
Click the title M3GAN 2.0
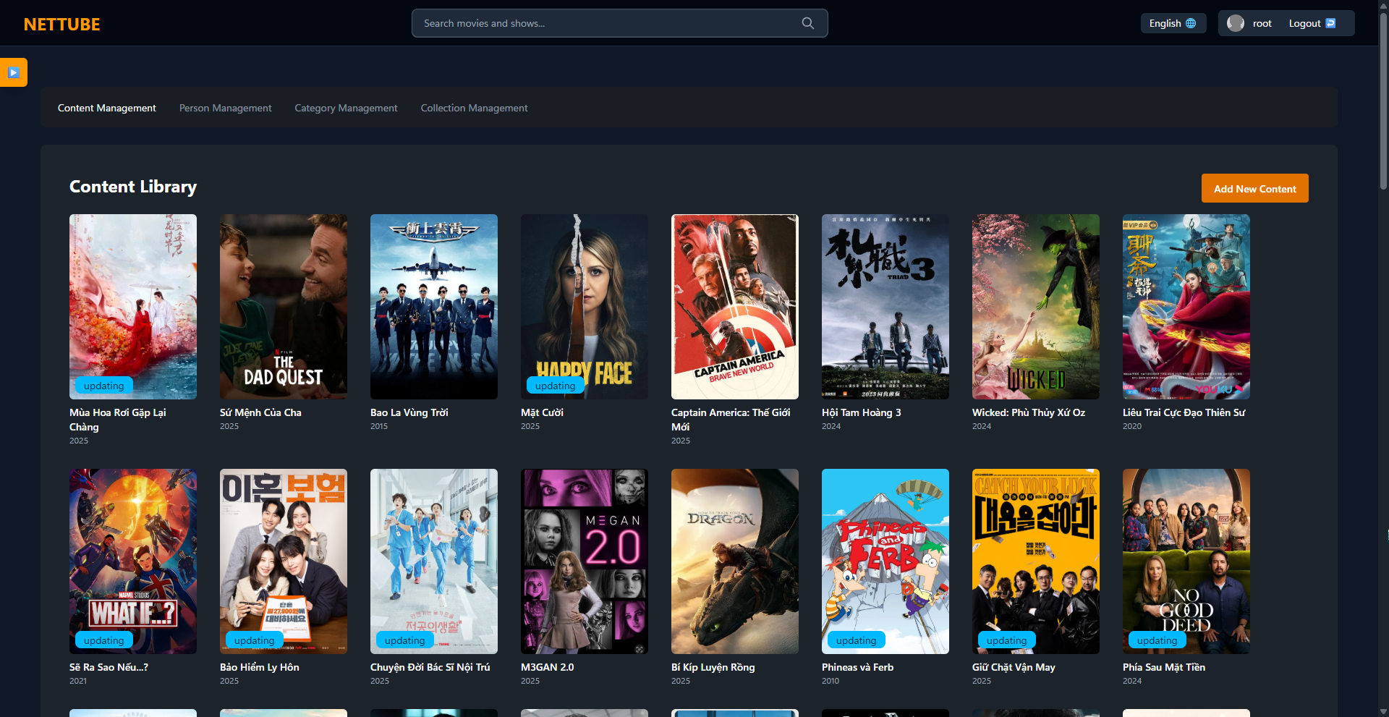point(547,667)
